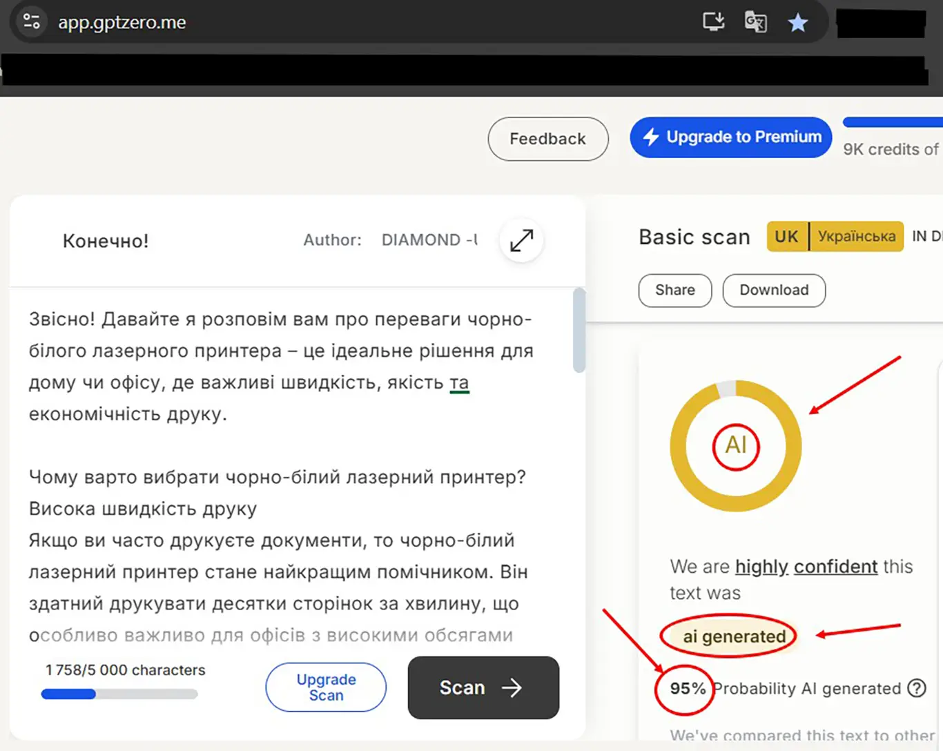Click the Scan button

pyautogui.click(x=483, y=687)
